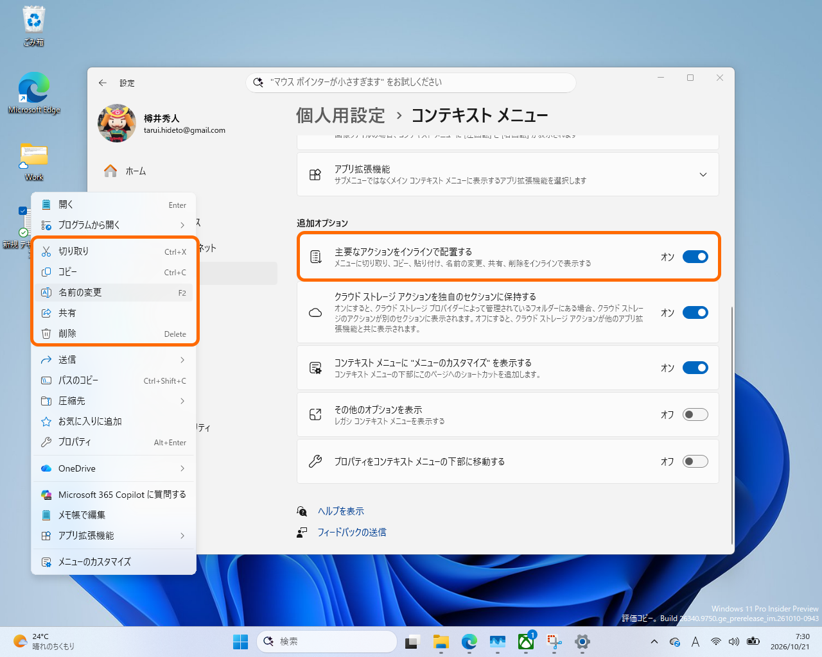Click the star icon for お気に入りに追加

click(46, 422)
